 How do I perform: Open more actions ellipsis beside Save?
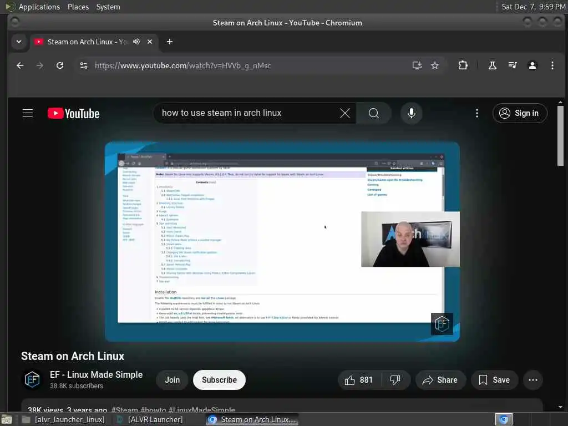click(x=532, y=379)
